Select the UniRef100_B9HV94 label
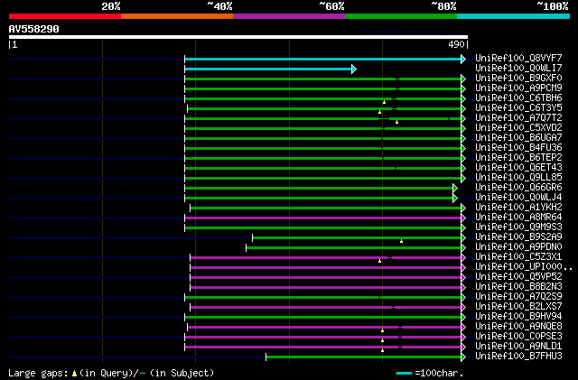 [x=518, y=317]
